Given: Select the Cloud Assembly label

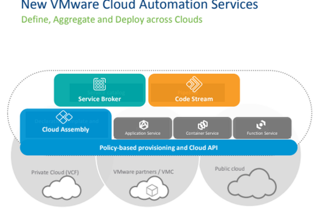Looking at the screenshot, I should pyautogui.click(x=65, y=129).
